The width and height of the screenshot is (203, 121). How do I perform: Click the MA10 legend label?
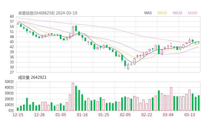(162, 13)
